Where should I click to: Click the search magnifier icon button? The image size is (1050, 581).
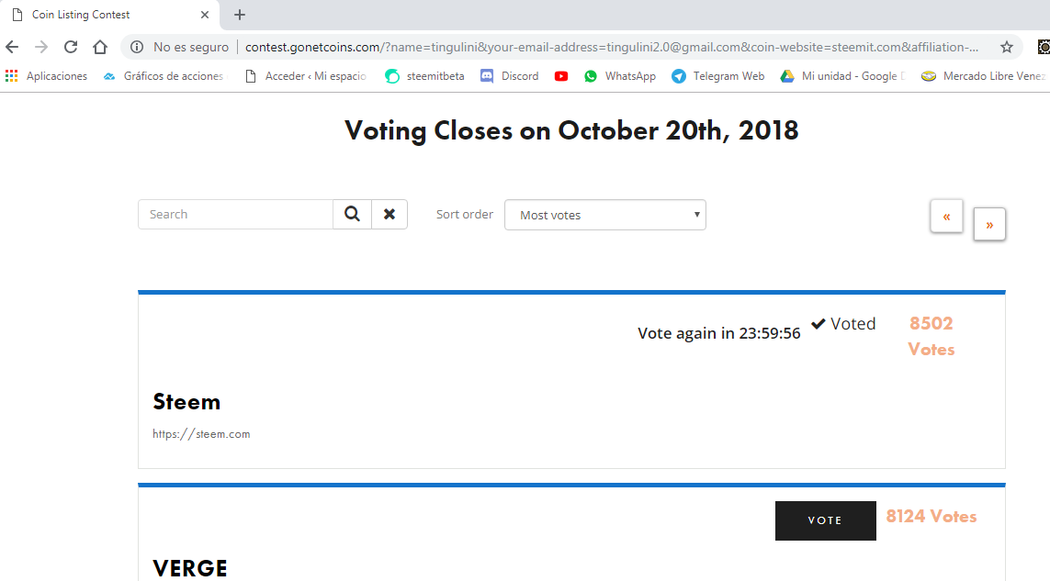click(x=352, y=214)
